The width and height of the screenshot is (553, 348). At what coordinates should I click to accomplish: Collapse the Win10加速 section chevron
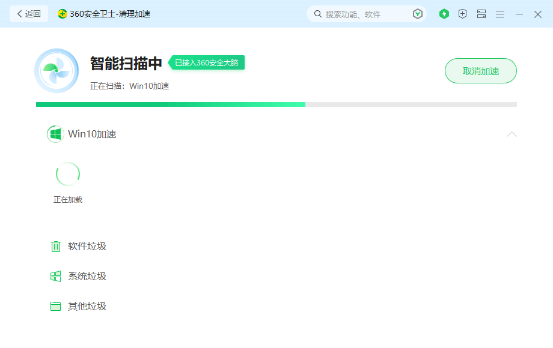(512, 134)
